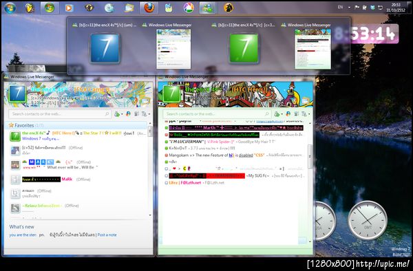The width and height of the screenshot is (413, 271).
Task: Open the favorite contact with HTC Hero status
Action: click(x=78, y=135)
